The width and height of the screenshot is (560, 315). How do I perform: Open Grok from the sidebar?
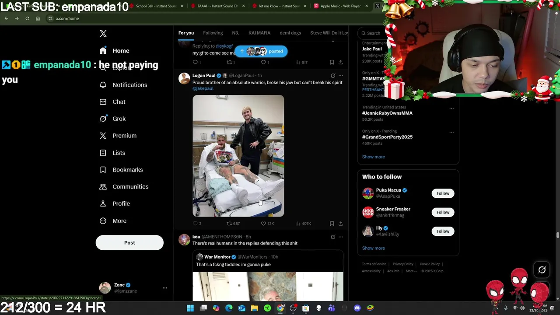[112, 119]
